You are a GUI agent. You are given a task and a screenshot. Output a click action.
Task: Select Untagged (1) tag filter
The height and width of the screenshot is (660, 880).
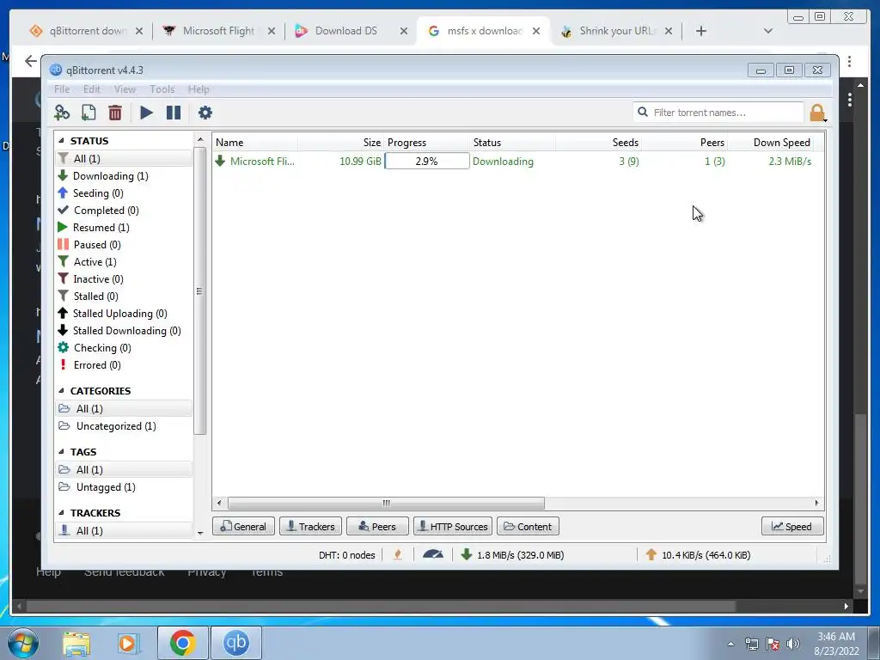pos(106,487)
